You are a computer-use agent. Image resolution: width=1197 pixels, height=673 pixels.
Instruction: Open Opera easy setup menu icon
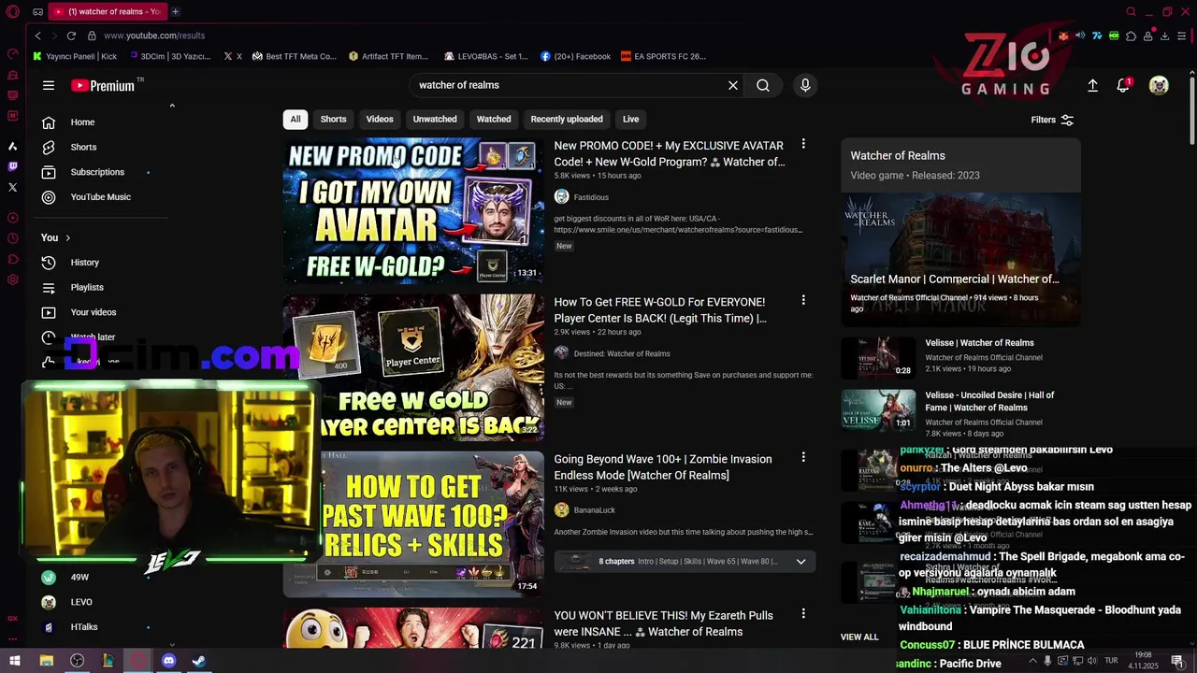1181,36
